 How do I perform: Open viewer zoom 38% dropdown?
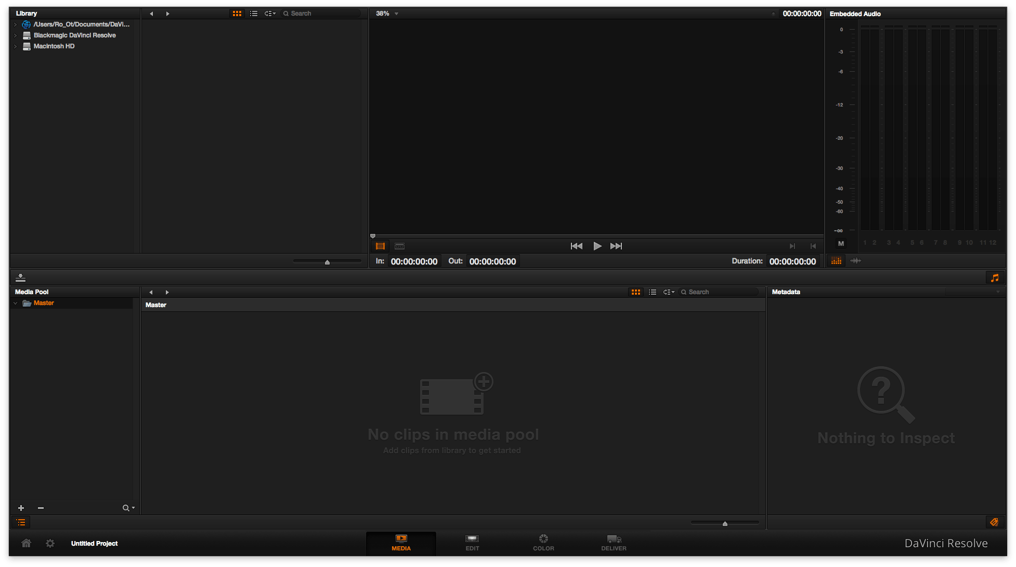pyautogui.click(x=387, y=14)
